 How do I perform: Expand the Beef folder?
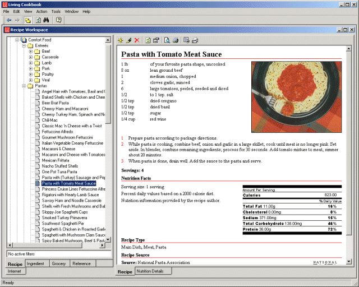click(x=31, y=52)
